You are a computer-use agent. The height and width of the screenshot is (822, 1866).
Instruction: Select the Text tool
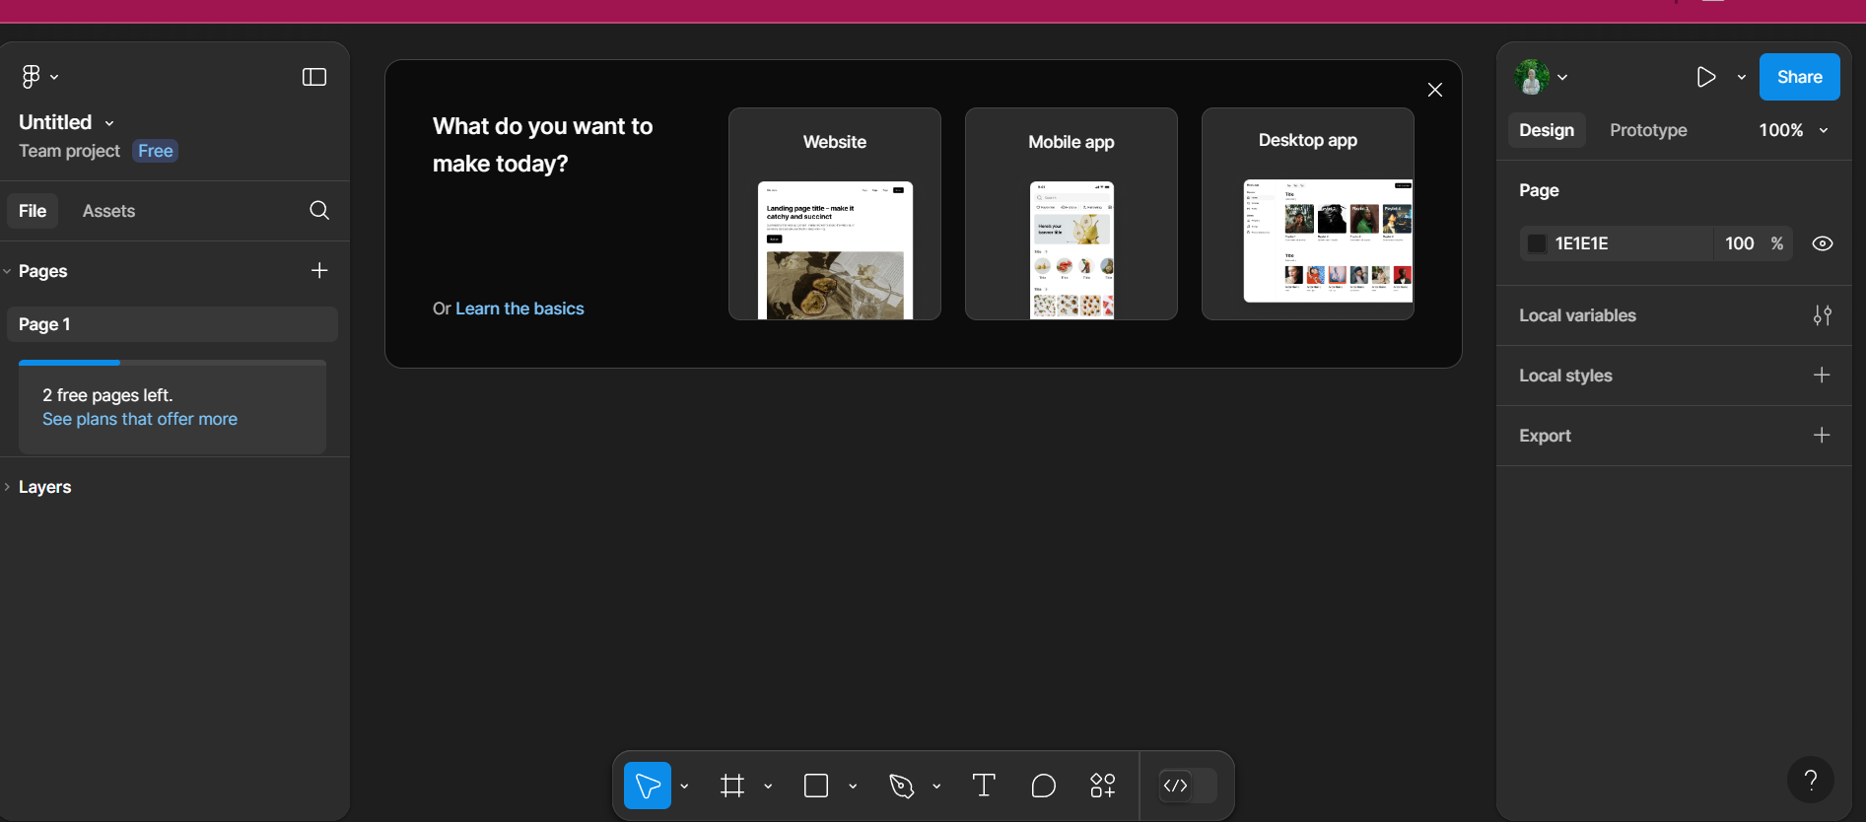984,786
